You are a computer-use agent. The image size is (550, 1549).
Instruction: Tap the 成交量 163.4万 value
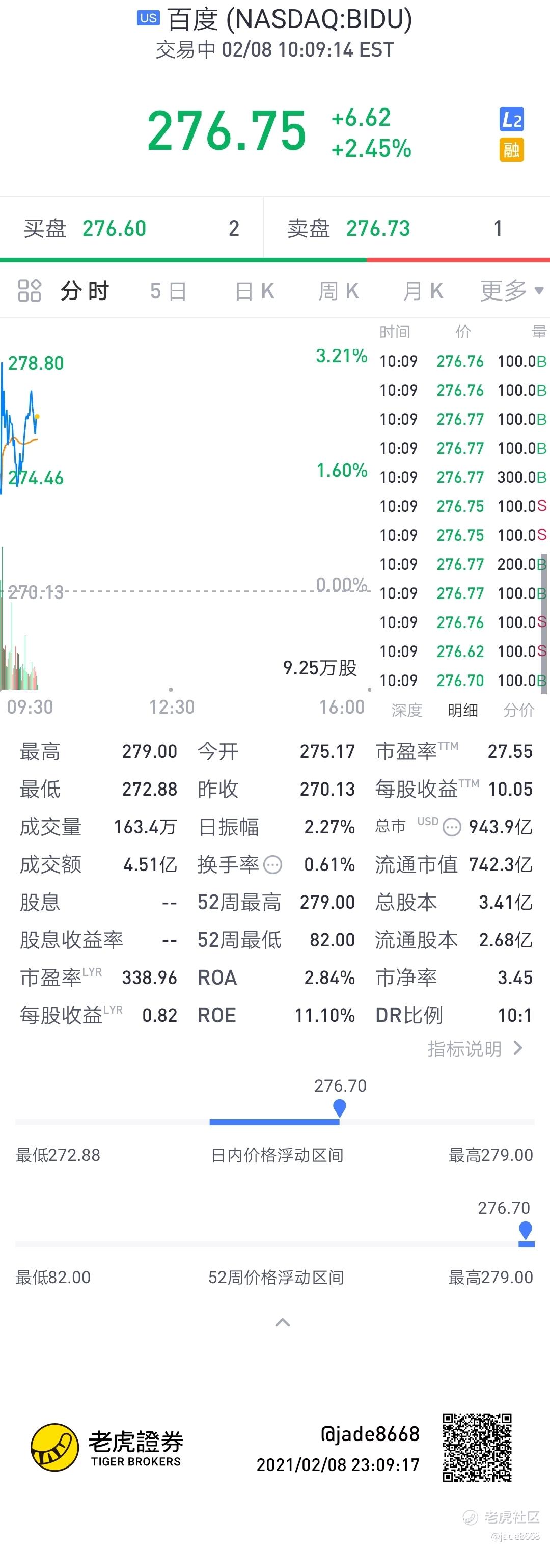[x=146, y=827]
